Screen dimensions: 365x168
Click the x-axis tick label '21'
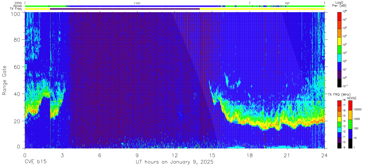pyautogui.click(x=287, y=155)
